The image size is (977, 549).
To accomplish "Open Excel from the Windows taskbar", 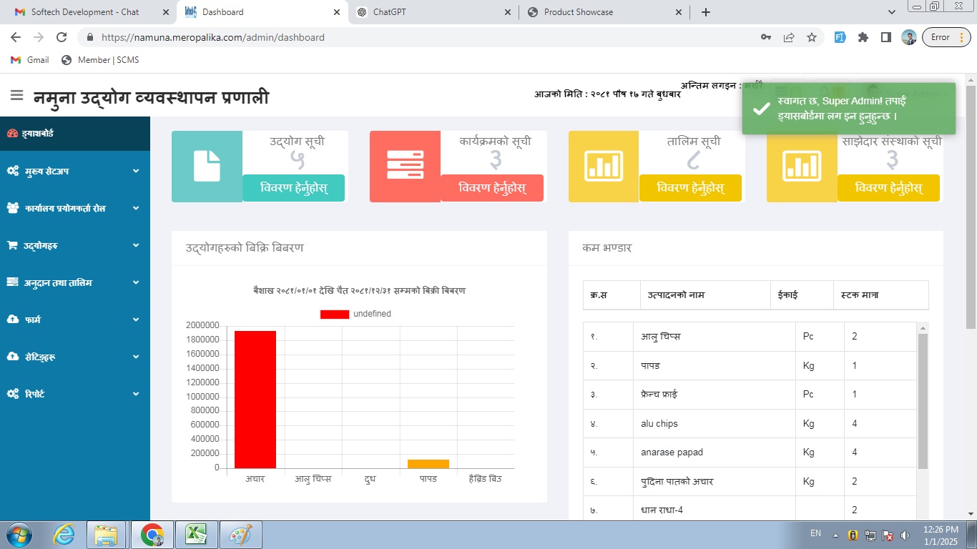I will [197, 534].
